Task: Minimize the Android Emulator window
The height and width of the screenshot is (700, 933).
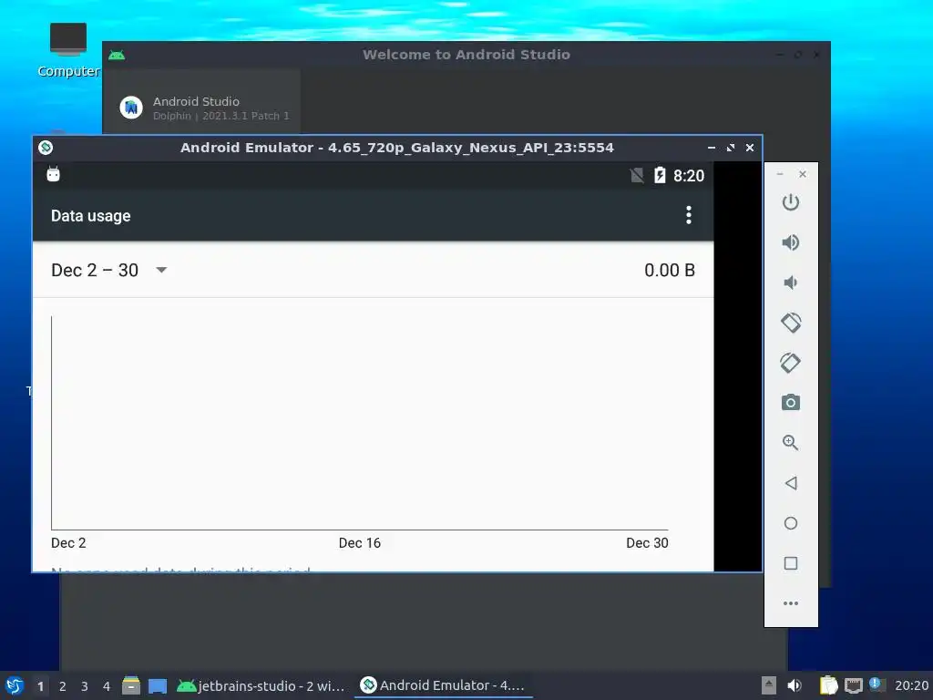Action: [711, 148]
